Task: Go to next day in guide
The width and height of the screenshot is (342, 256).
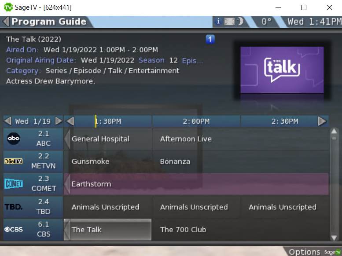Action: pos(59,121)
